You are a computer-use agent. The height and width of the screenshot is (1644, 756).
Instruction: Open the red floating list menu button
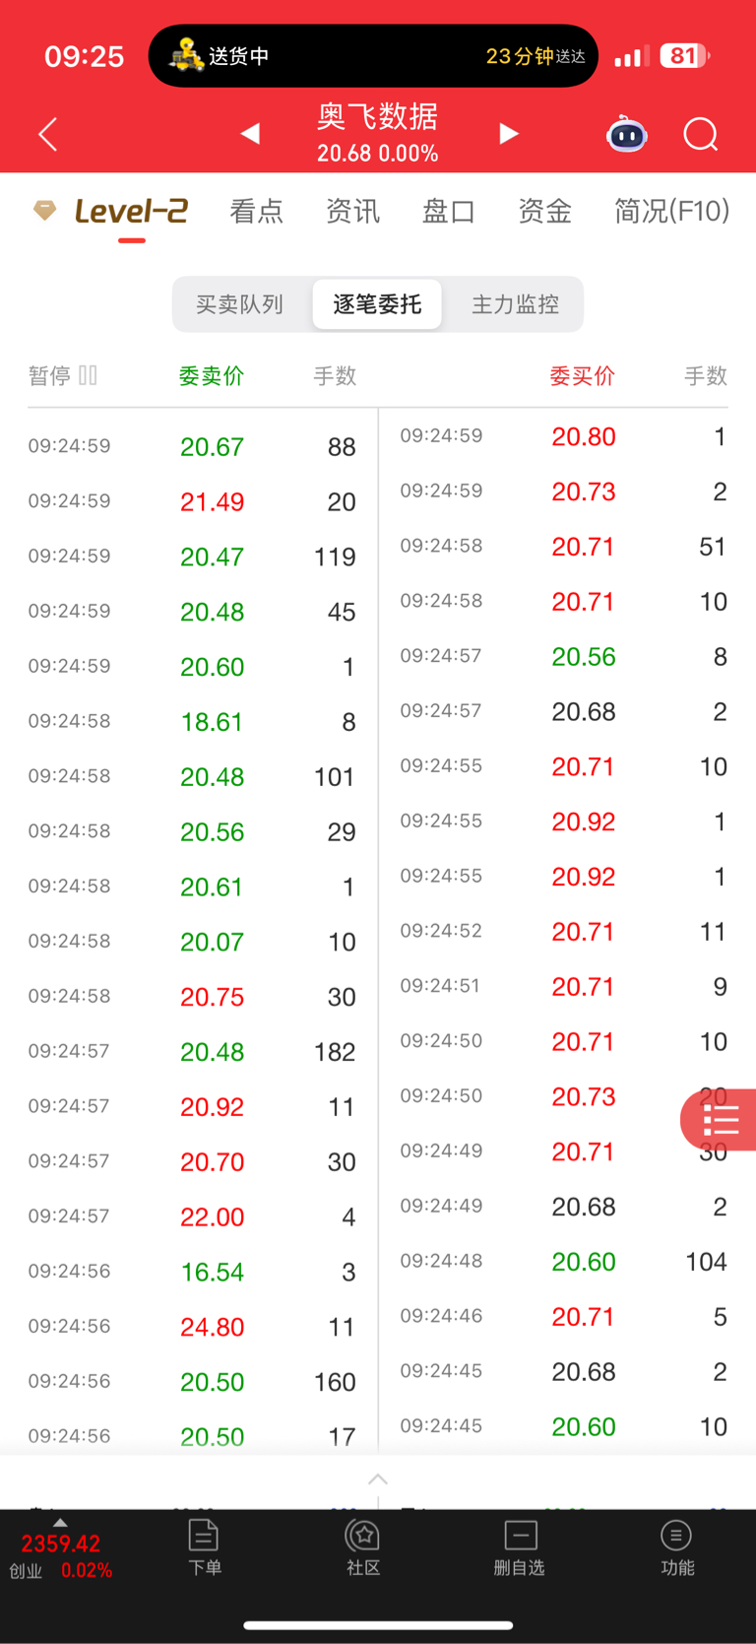(720, 1120)
